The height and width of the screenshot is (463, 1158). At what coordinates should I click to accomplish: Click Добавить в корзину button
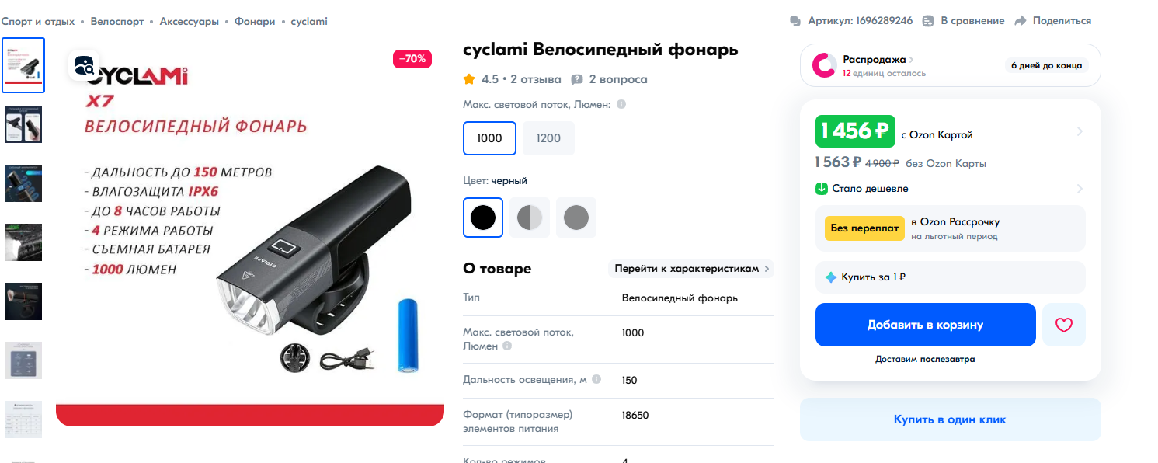pyautogui.click(x=925, y=325)
